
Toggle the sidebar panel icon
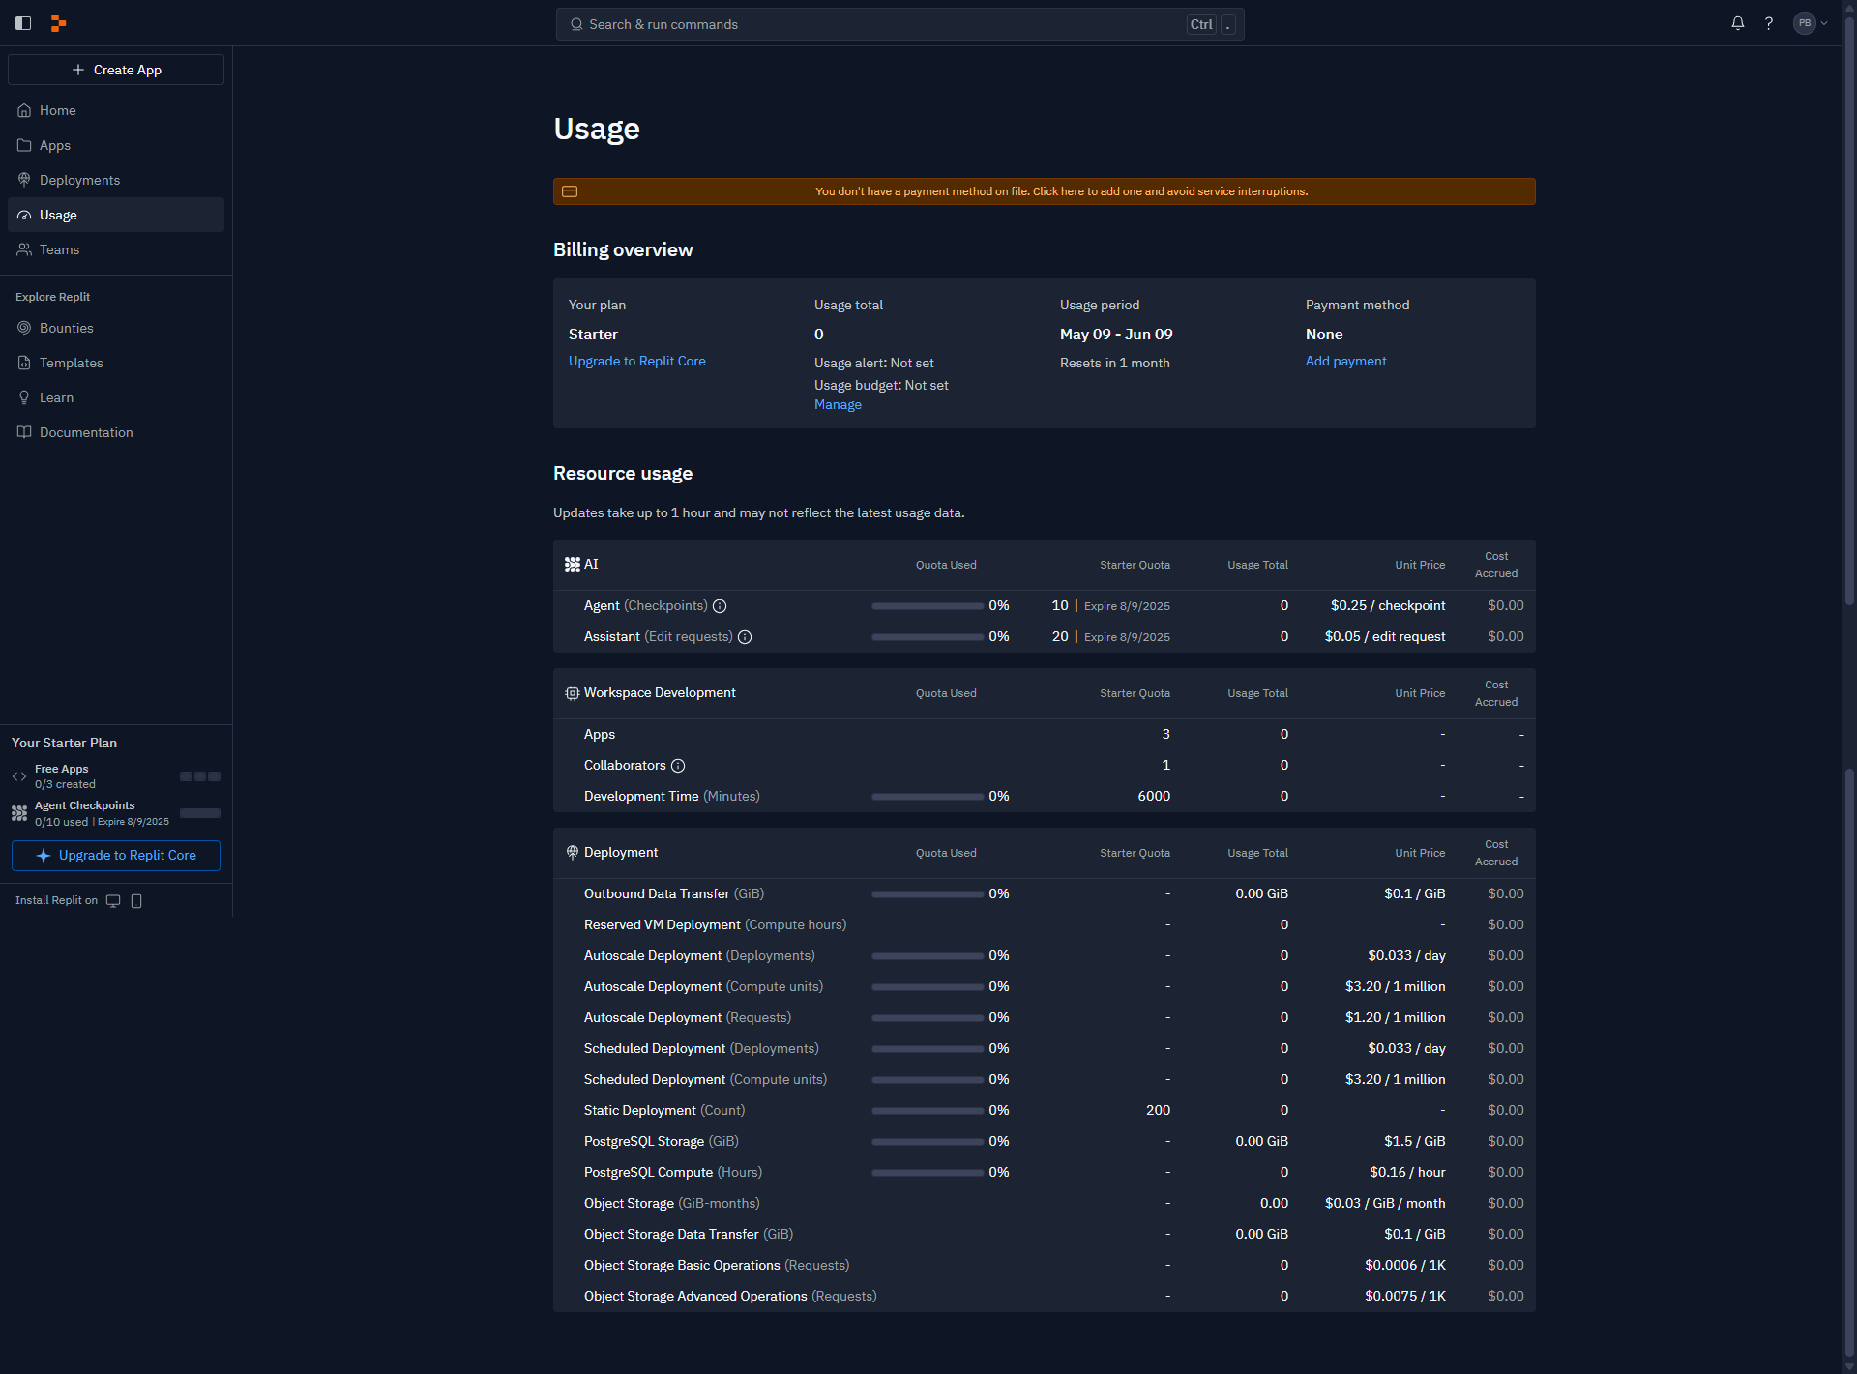coord(23,23)
